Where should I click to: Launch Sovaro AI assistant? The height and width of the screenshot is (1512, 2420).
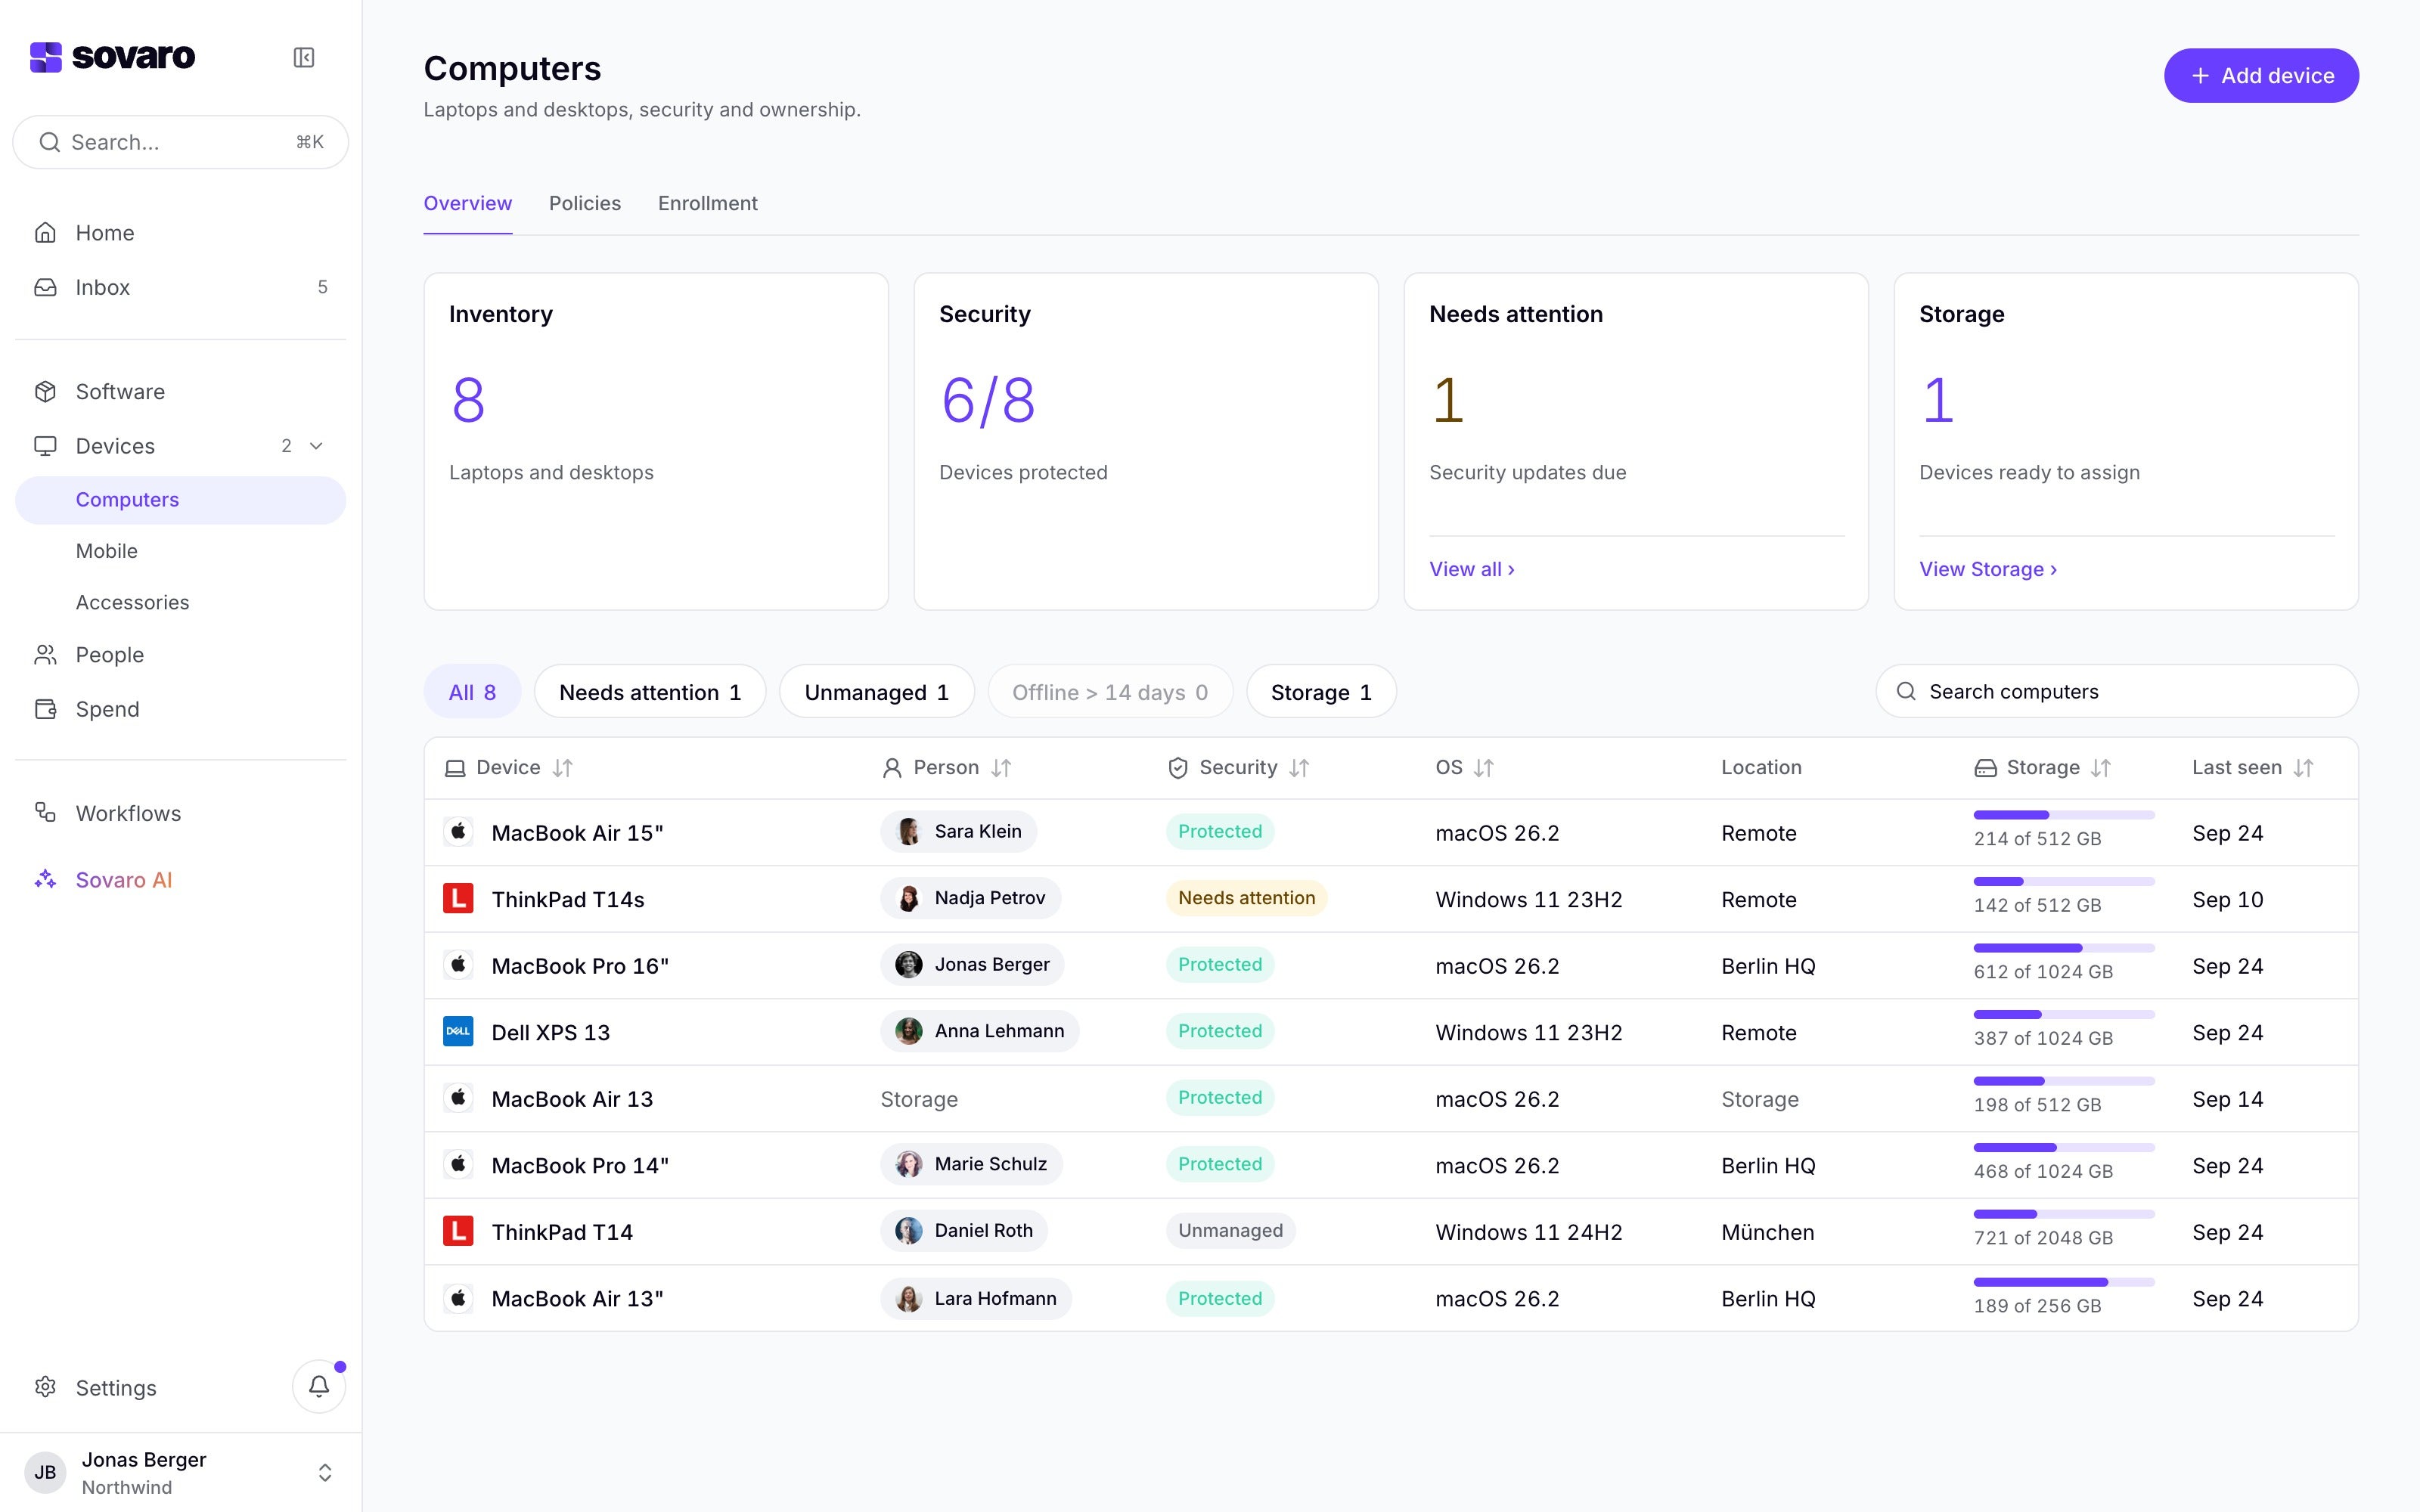coord(180,880)
